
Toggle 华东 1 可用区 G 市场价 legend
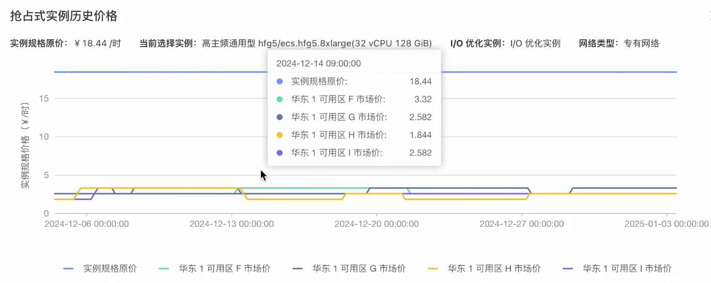point(349,269)
